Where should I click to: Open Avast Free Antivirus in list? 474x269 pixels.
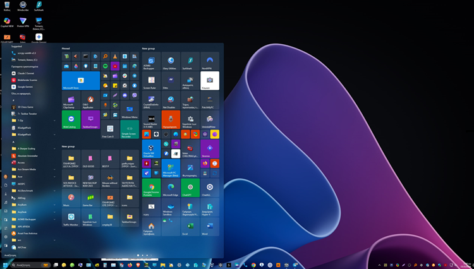33,234
